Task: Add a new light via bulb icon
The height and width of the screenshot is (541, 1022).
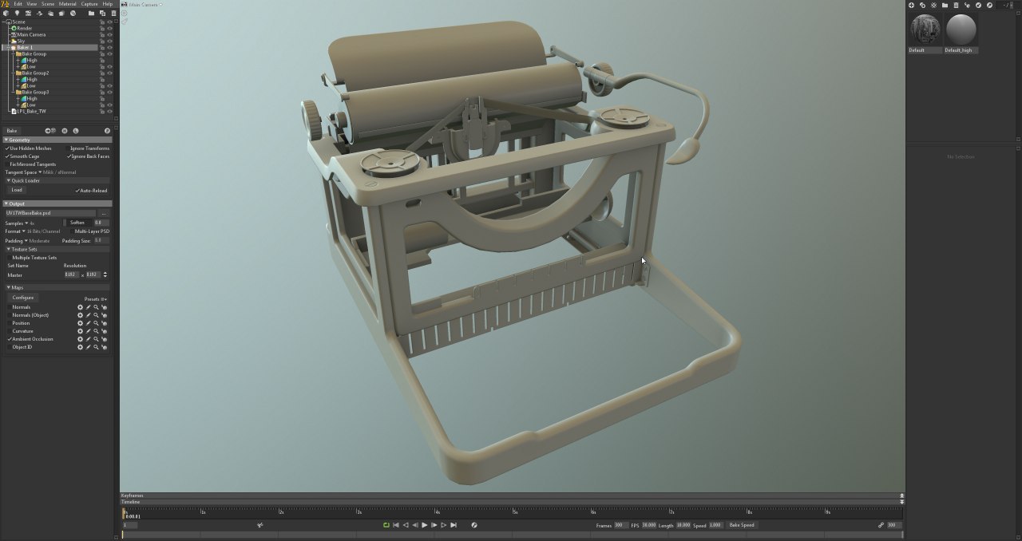Action: pyautogui.click(x=17, y=13)
